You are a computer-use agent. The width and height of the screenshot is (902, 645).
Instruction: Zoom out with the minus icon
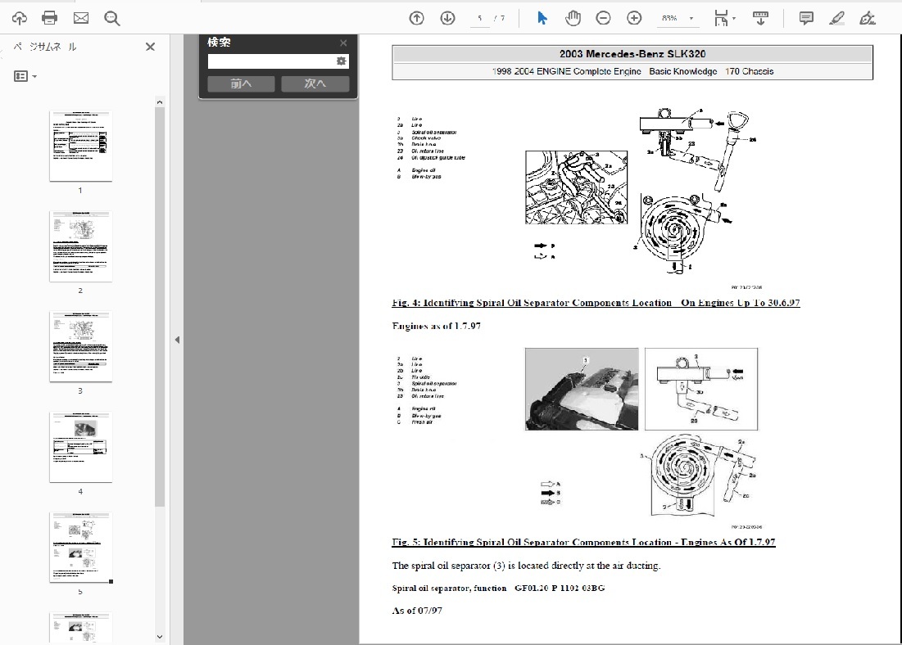603,18
